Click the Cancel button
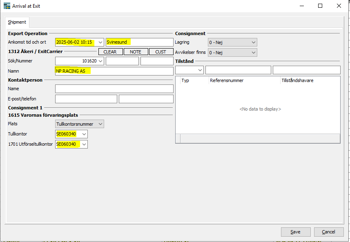Viewport: 350px width, 242px height. pos(329,232)
